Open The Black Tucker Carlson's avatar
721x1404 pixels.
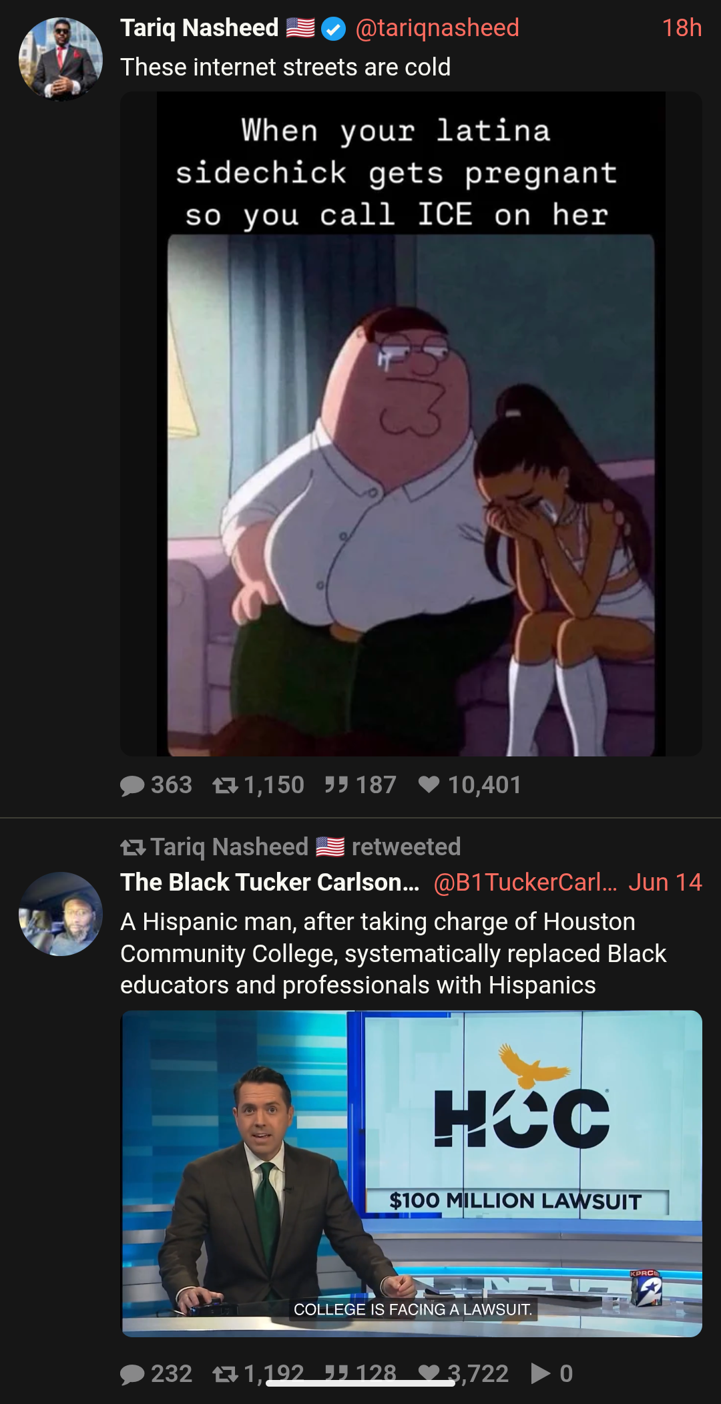[x=61, y=914]
